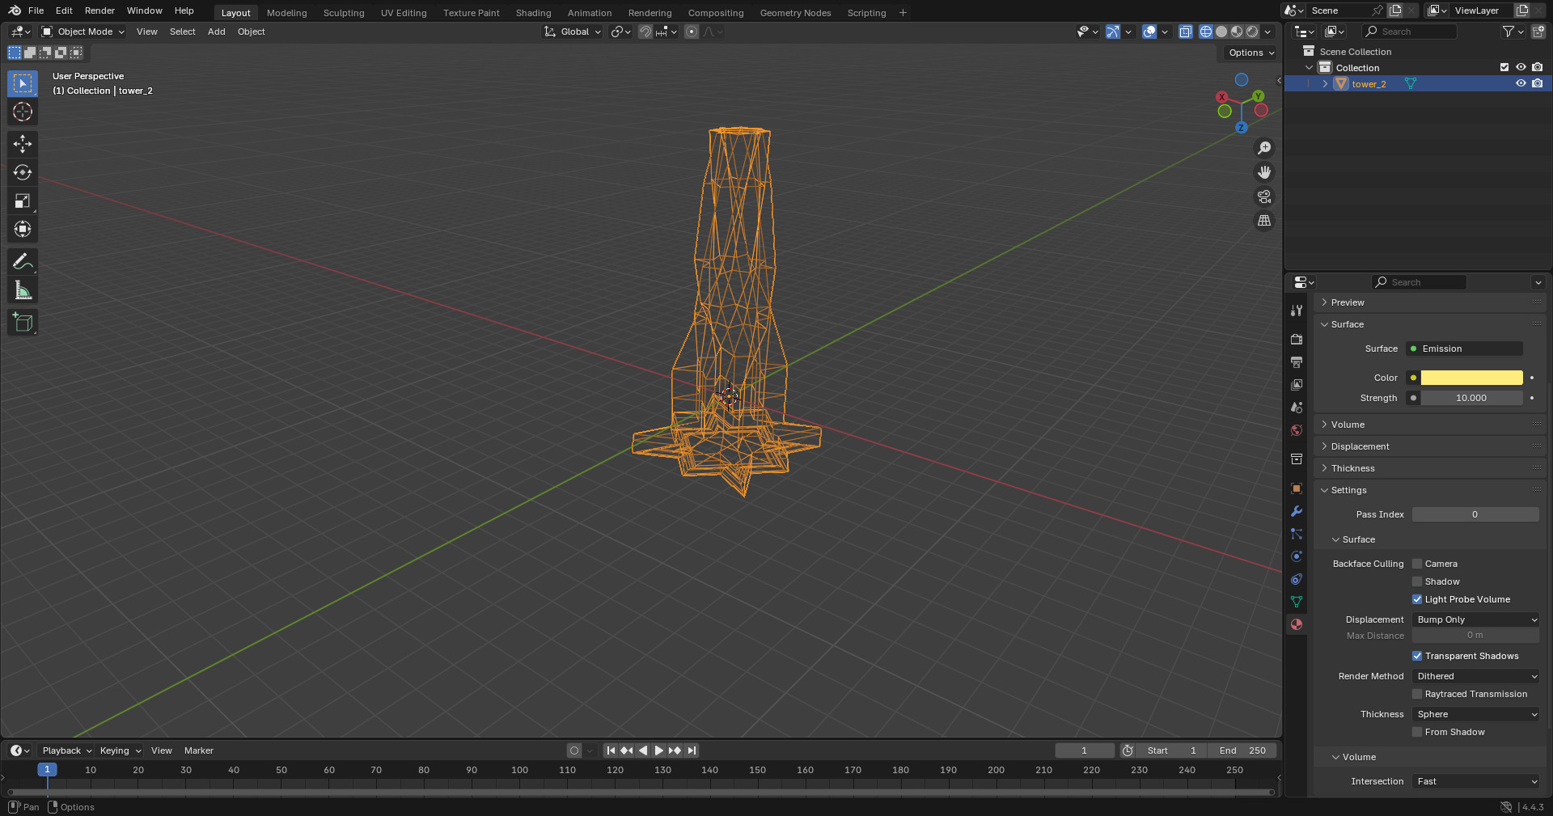This screenshot has height=816, width=1553.
Task: Open the timeline Keying popover
Action: click(x=120, y=750)
